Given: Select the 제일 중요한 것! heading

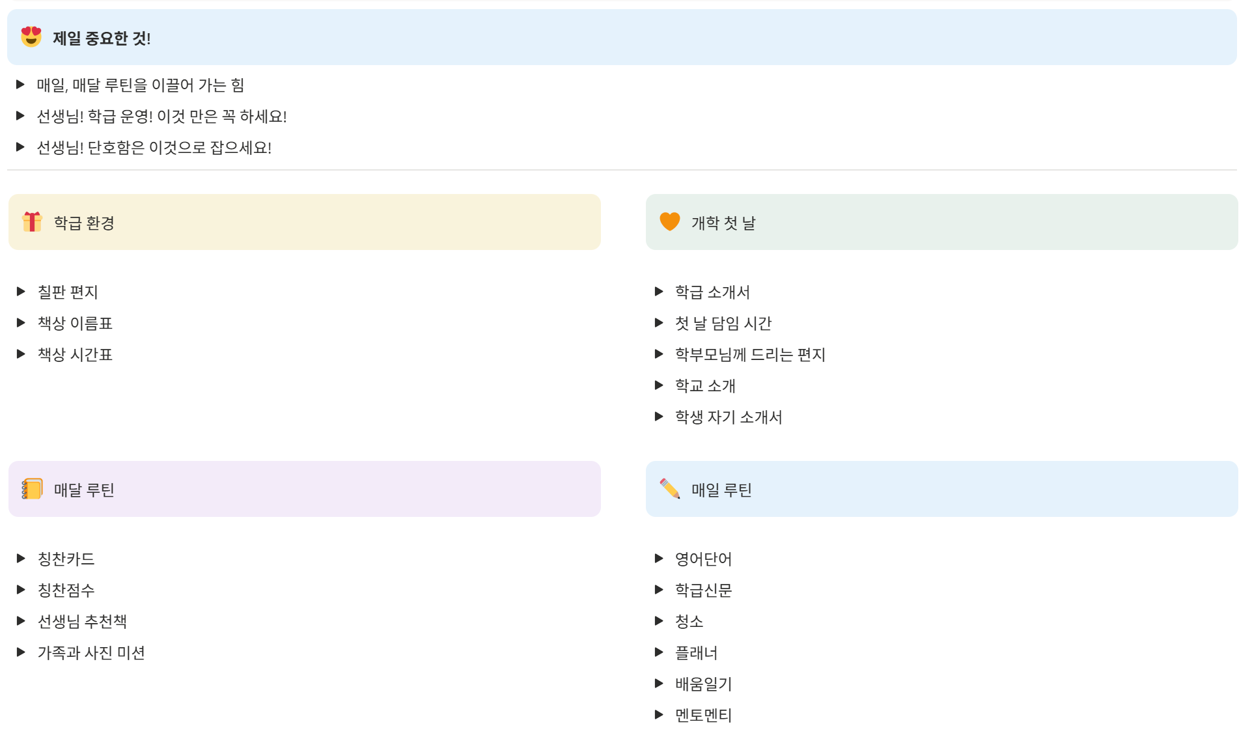Looking at the screenshot, I should (102, 38).
